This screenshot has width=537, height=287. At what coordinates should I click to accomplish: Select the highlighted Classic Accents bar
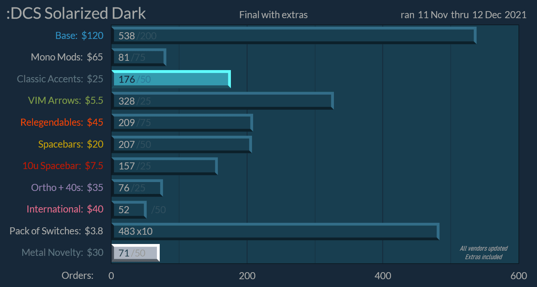pyautogui.click(x=170, y=79)
